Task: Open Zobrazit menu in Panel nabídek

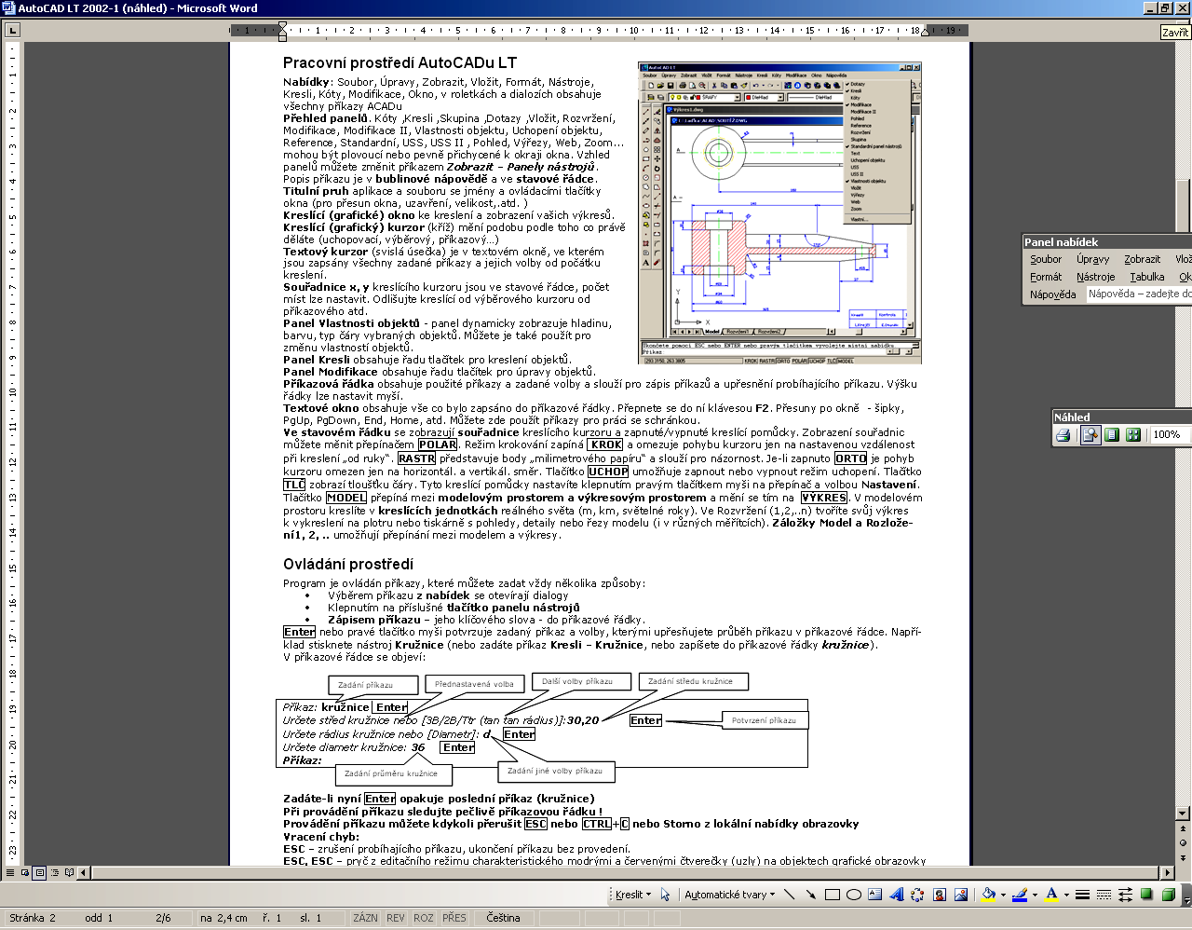Action: [1143, 259]
